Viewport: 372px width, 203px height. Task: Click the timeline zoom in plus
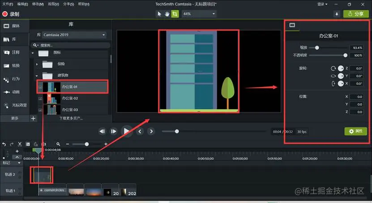106,144
